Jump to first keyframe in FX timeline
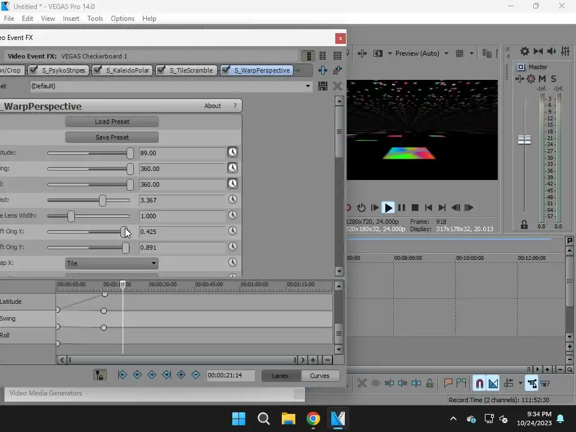The height and width of the screenshot is (432, 576). tap(122, 375)
